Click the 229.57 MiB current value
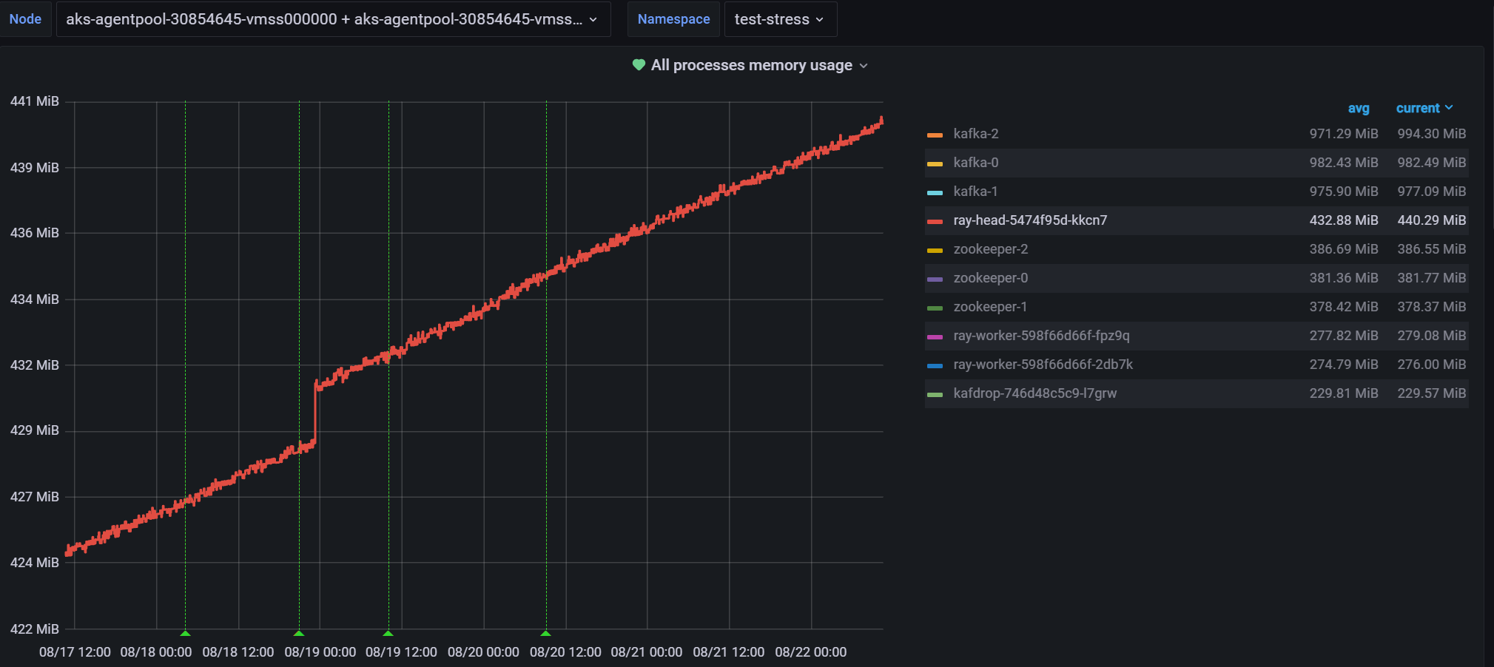Viewport: 1494px width, 667px height. pos(1431,393)
